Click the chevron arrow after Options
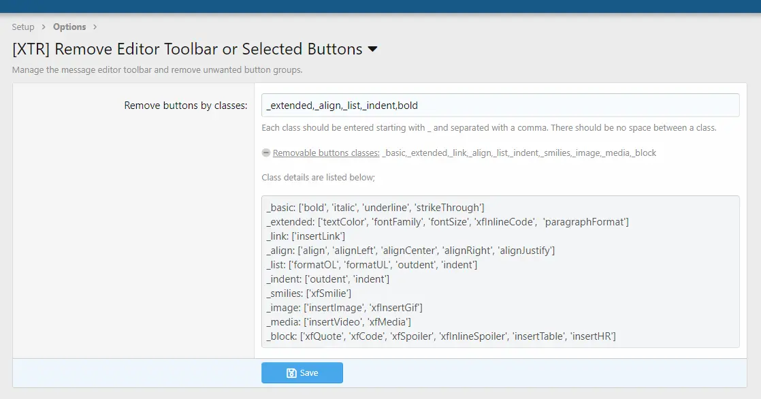 [95, 27]
